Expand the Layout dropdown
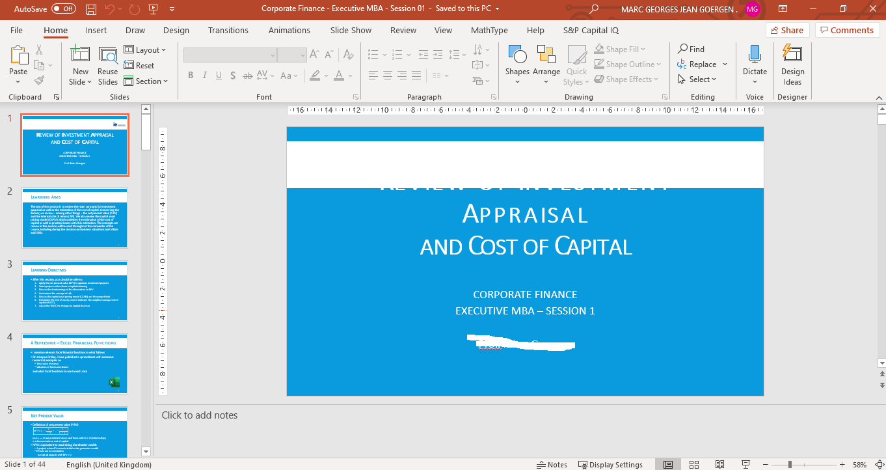Image resolution: width=886 pixels, height=470 pixels. pyautogui.click(x=146, y=50)
